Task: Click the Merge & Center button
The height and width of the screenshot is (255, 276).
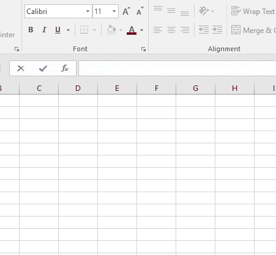Action: click(253, 30)
